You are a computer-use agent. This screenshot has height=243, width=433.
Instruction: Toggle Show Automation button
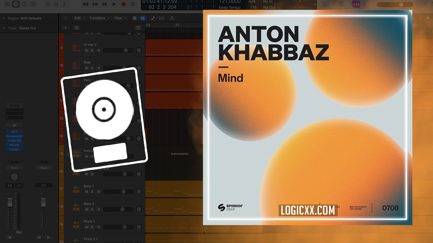153,18
